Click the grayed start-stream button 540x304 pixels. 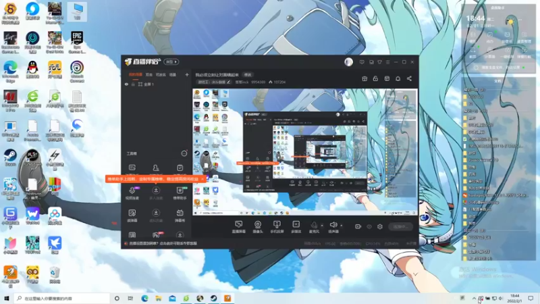tap(400, 226)
